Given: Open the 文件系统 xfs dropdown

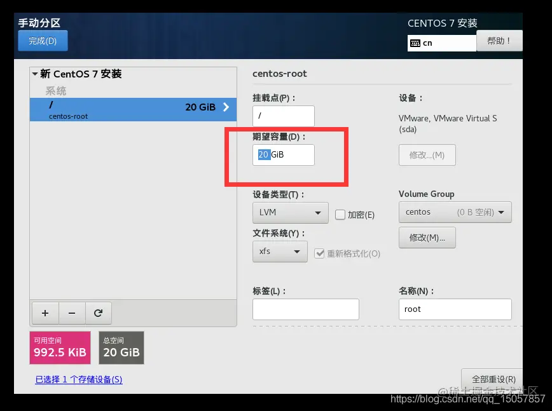Looking at the screenshot, I should click(x=280, y=252).
